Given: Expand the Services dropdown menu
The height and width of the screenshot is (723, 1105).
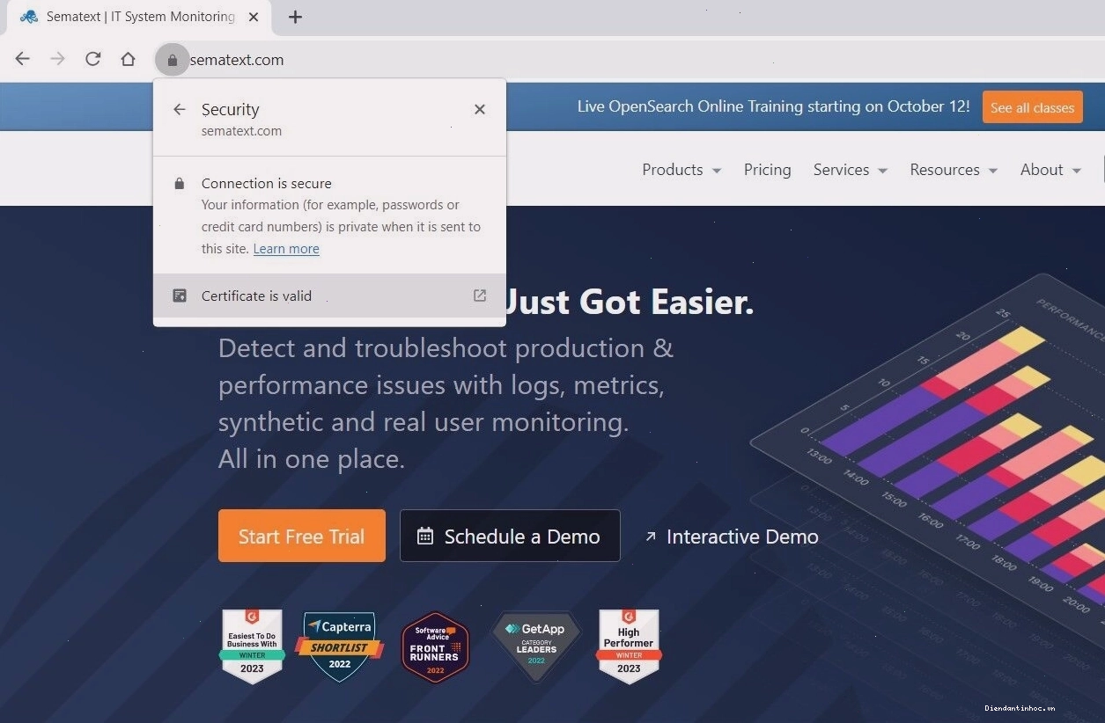Looking at the screenshot, I should pyautogui.click(x=850, y=170).
